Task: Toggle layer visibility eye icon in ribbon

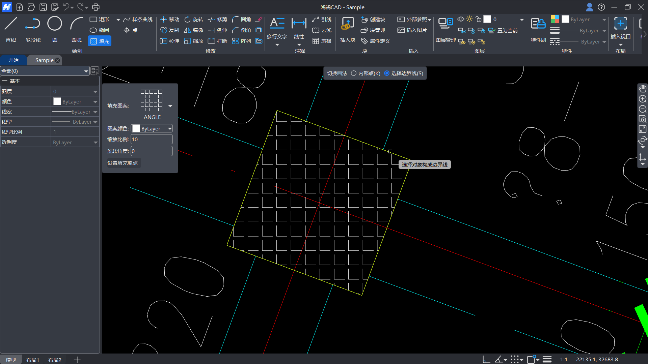Action: coord(461,19)
